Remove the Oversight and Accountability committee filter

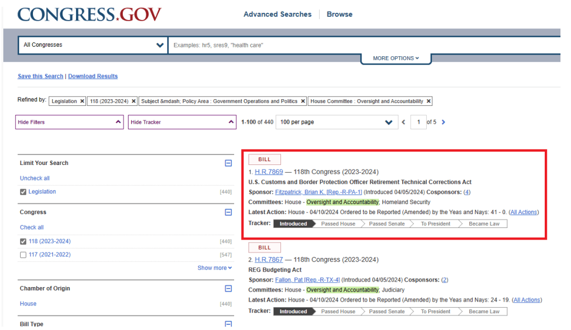429,101
